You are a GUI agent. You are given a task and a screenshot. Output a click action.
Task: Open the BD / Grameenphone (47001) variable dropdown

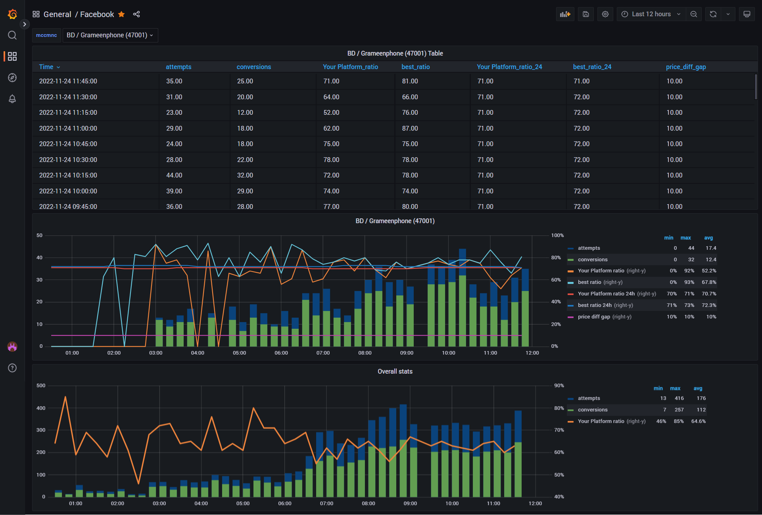click(110, 35)
